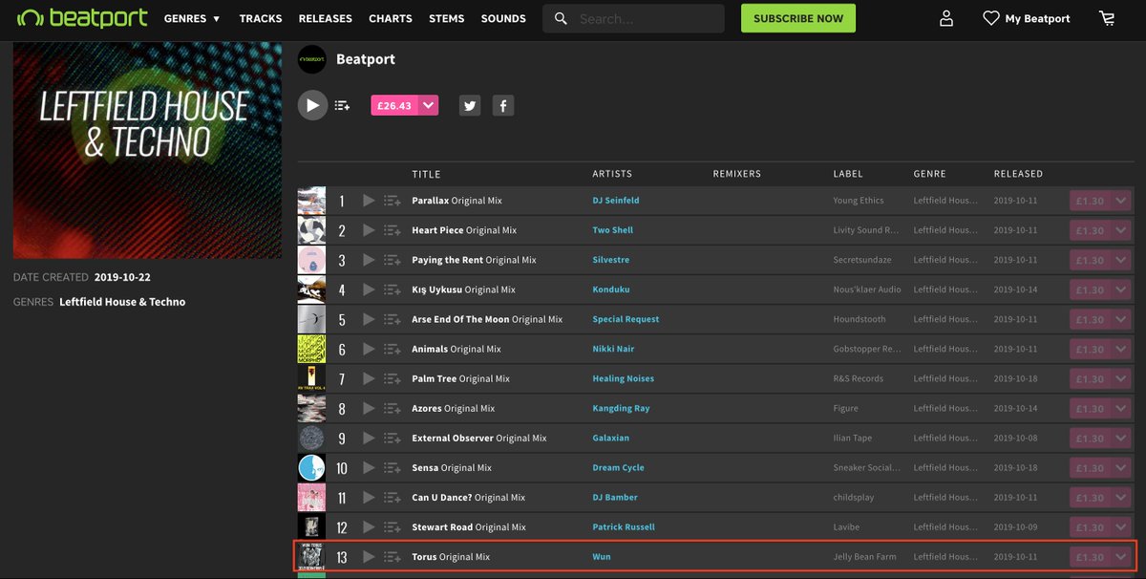Buy Paying the Rent for £1.30
This screenshot has height=579, width=1146.
click(1091, 260)
